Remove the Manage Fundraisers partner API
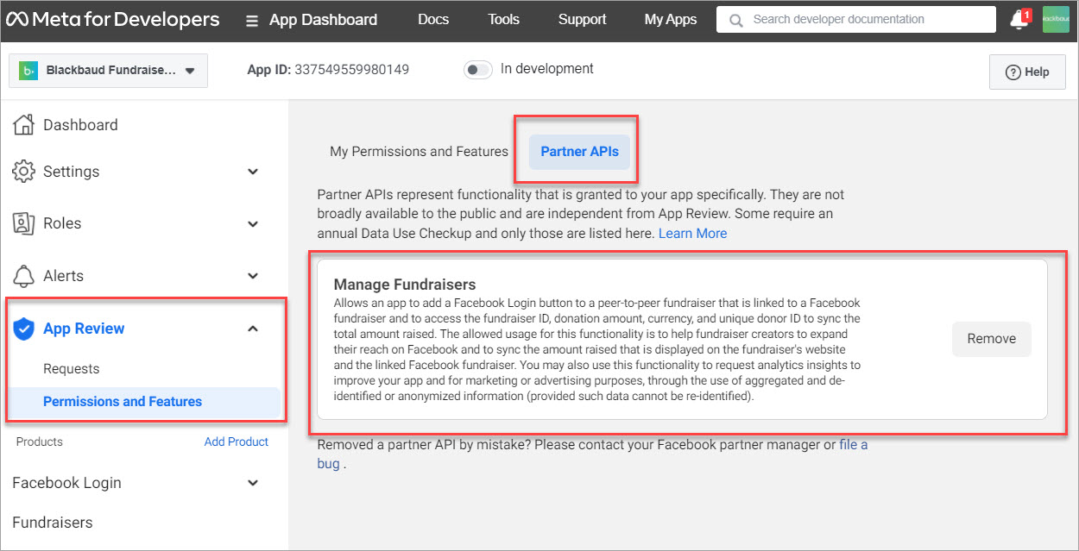 coord(992,339)
